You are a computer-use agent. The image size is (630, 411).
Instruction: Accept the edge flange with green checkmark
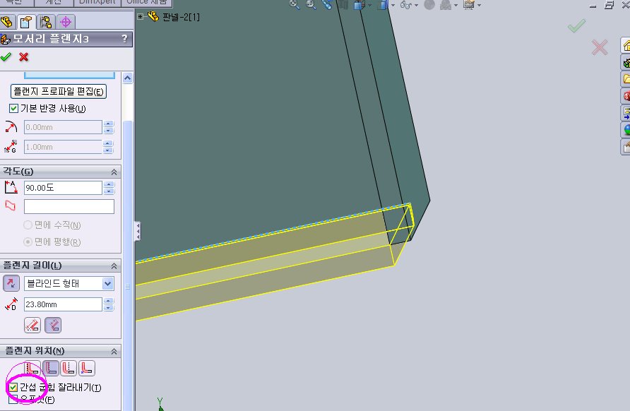[6, 57]
